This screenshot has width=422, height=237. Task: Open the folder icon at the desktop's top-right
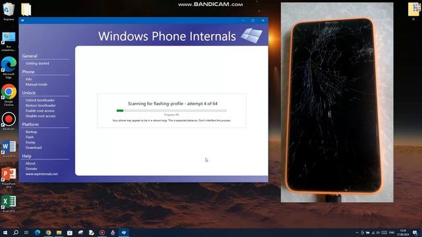[414, 11]
